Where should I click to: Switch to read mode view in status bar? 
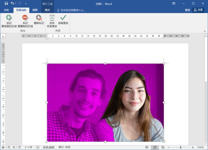pos(147,147)
